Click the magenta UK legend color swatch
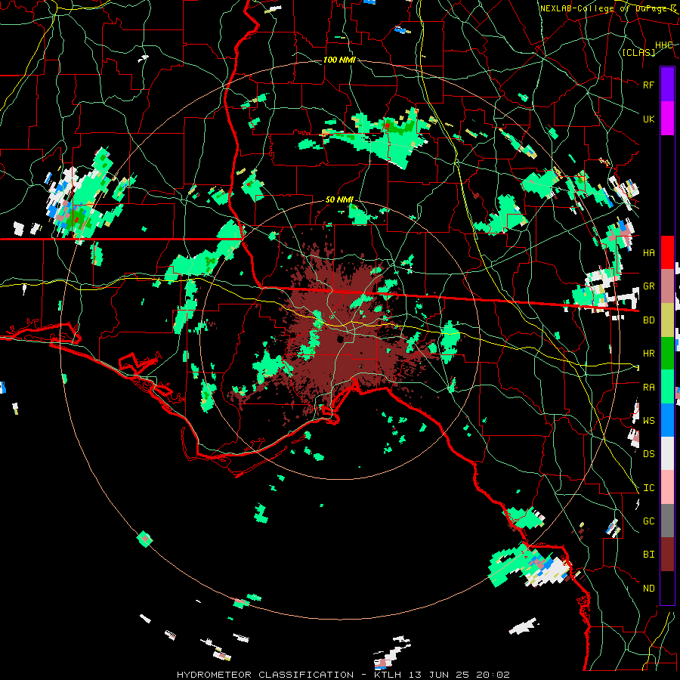 click(x=667, y=119)
